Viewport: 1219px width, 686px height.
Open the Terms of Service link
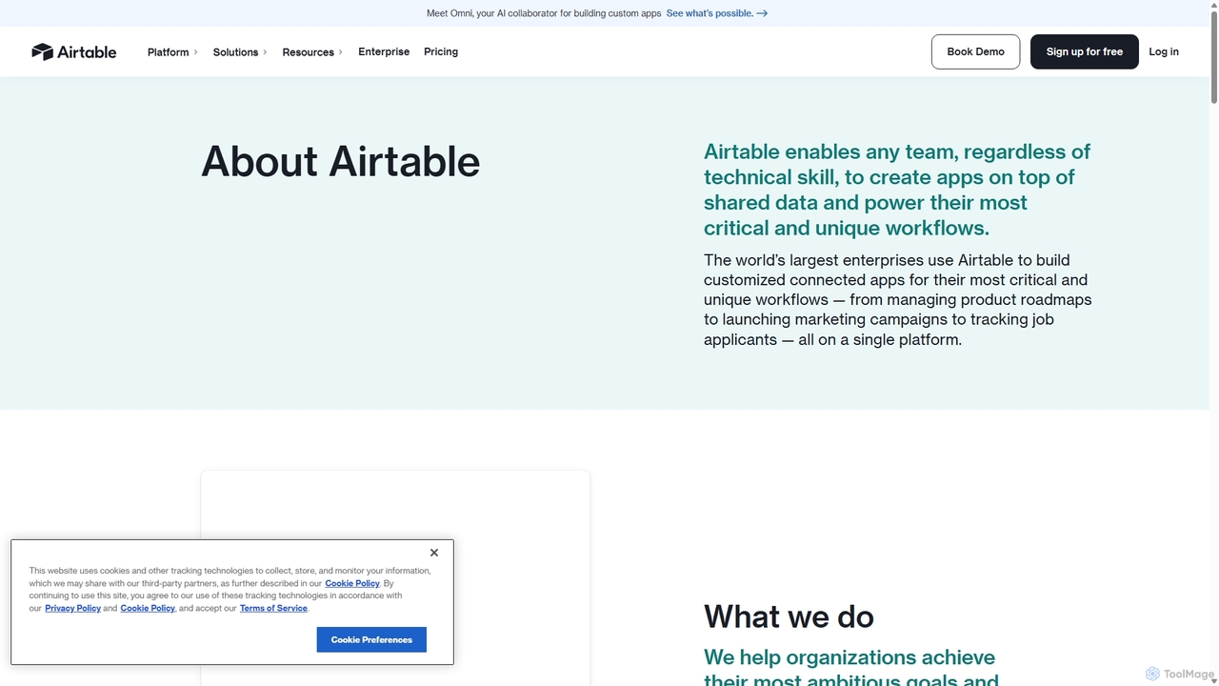273,608
